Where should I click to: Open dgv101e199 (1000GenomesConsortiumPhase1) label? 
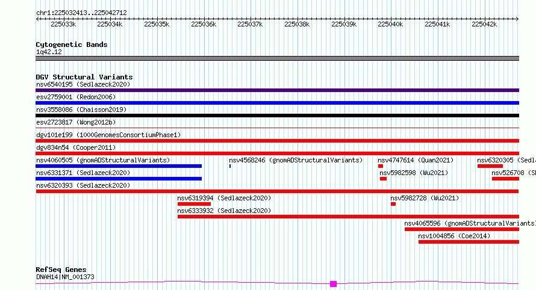pyautogui.click(x=108, y=135)
